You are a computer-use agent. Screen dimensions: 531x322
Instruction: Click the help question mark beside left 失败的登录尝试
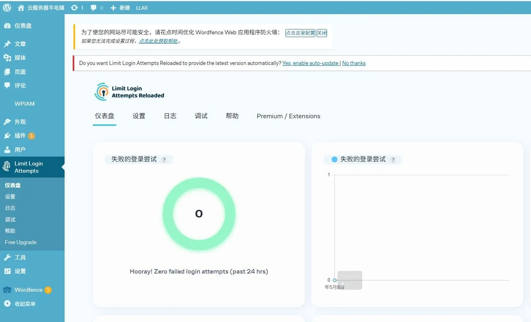164,160
